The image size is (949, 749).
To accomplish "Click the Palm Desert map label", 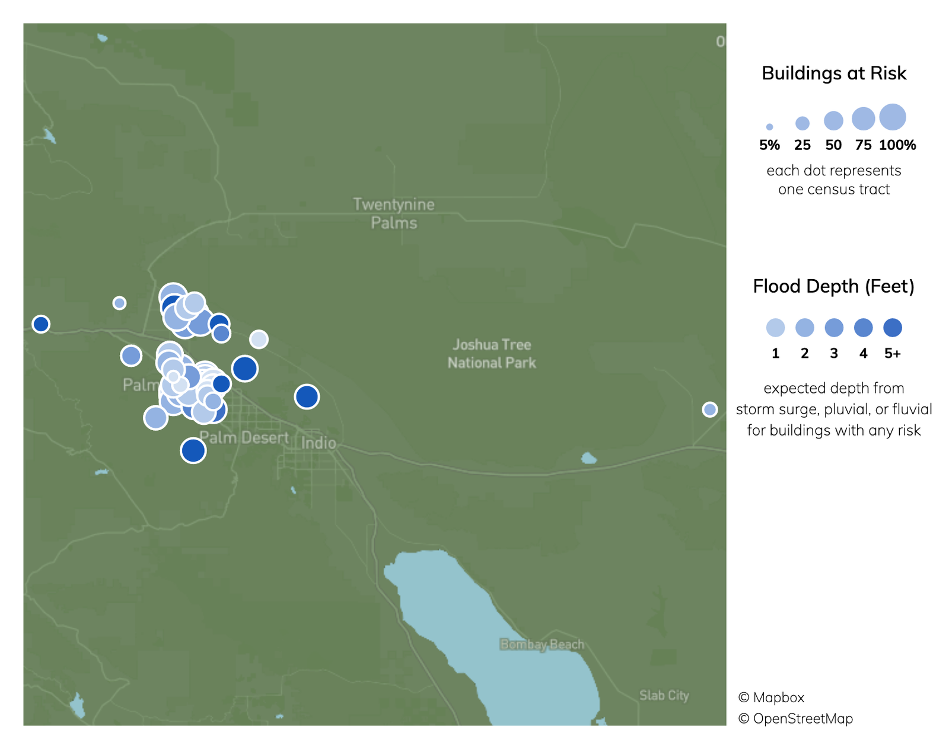I will click(x=244, y=438).
